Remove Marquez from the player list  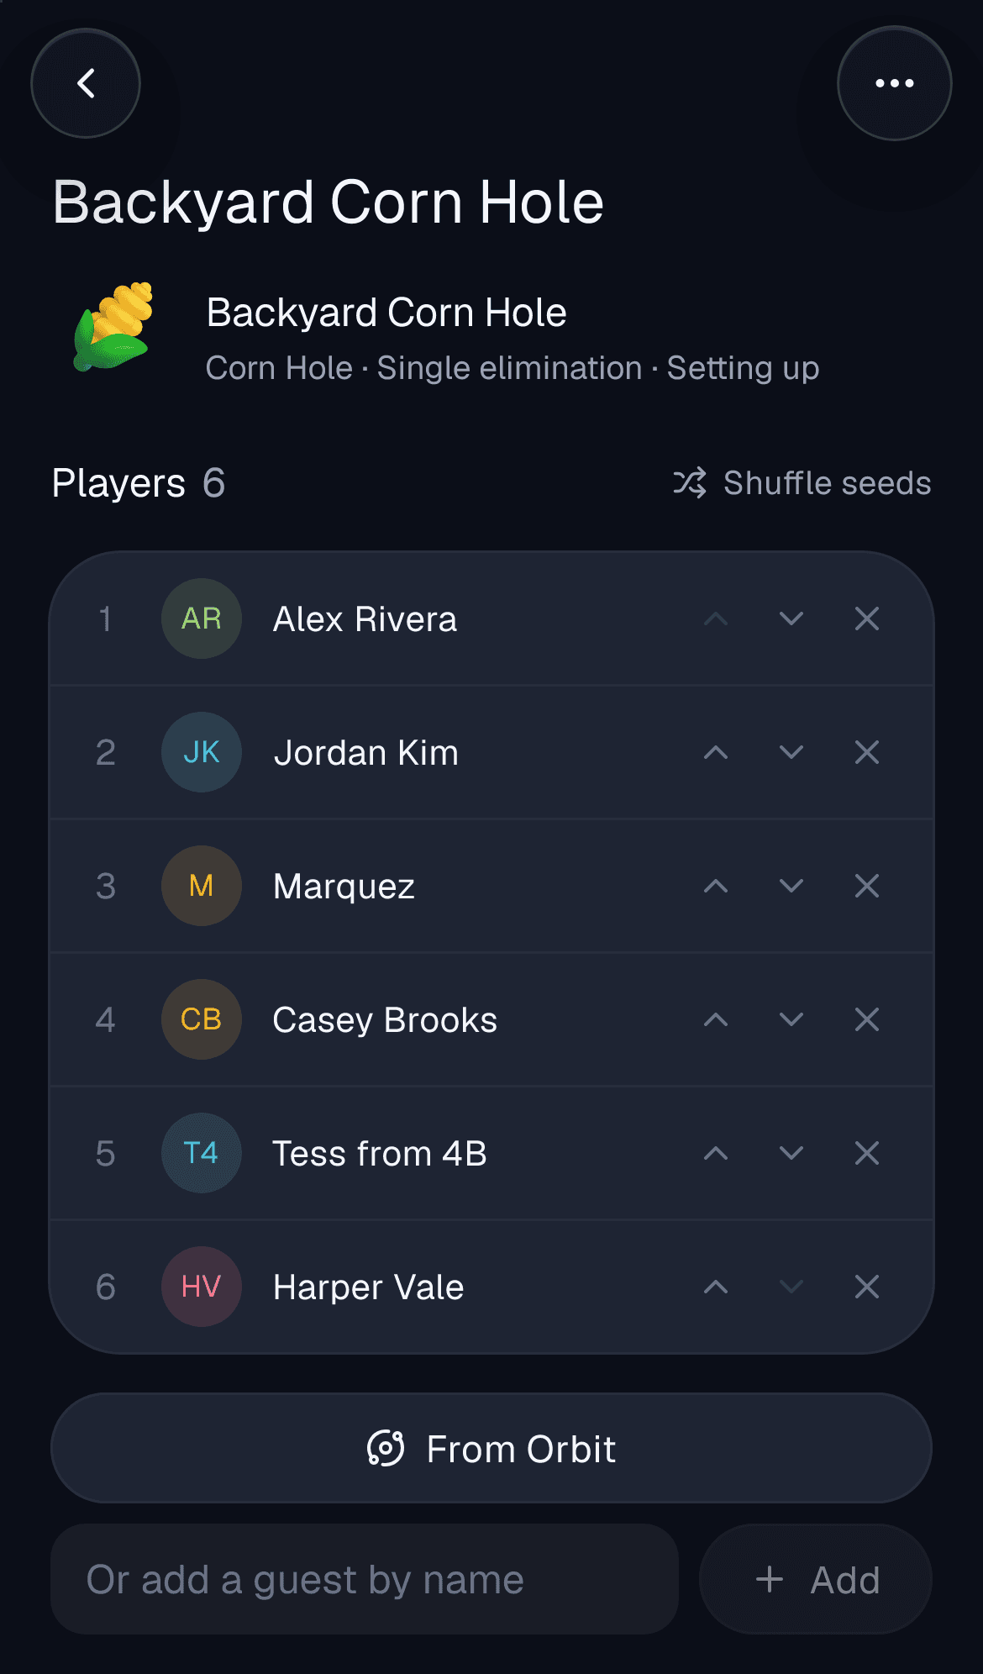(x=867, y=887)
